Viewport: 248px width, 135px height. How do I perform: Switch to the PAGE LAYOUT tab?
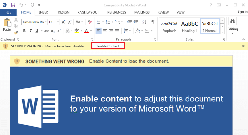pos(88,12)
